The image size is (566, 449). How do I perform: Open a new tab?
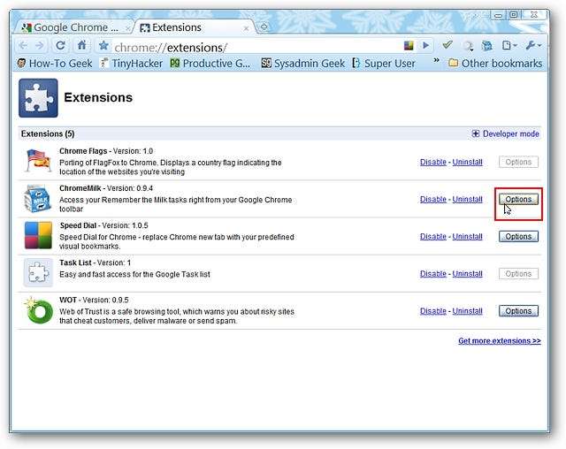(x=264, y=27)
